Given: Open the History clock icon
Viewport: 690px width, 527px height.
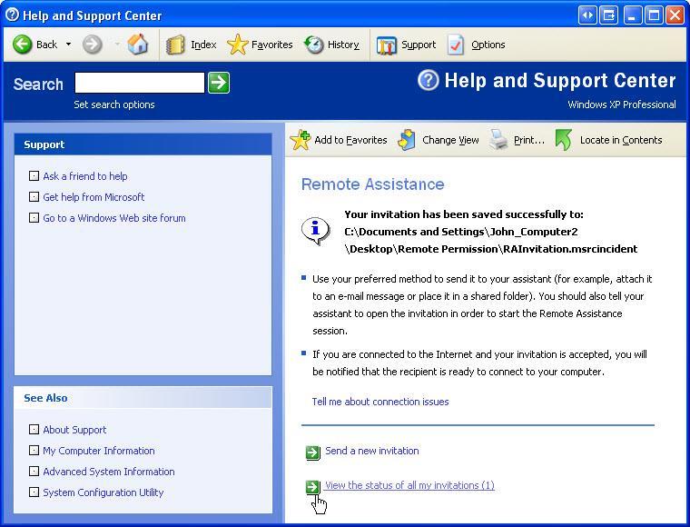Looking at the screenshot, I should 314,45.
